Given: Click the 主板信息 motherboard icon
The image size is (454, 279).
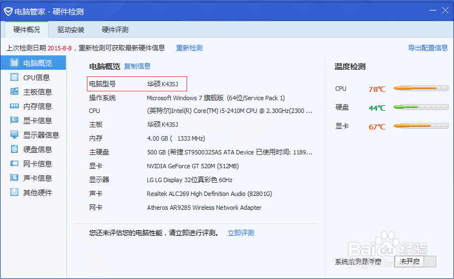Looking at the screenshot, I should pos(14,91).
